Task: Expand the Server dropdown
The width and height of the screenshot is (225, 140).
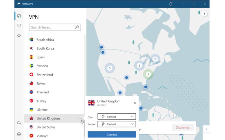Action: pos(117,124)
